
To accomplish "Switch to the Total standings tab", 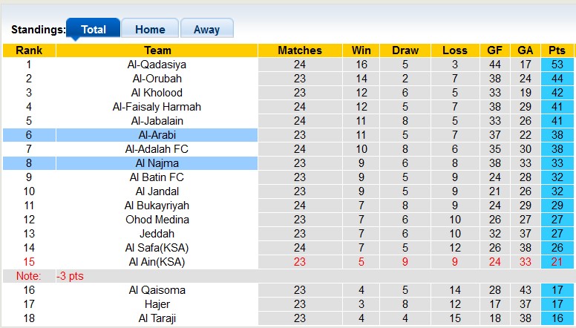I will point(93,30).
